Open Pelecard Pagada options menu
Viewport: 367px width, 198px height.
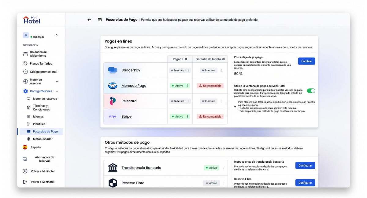coord(188,101)
